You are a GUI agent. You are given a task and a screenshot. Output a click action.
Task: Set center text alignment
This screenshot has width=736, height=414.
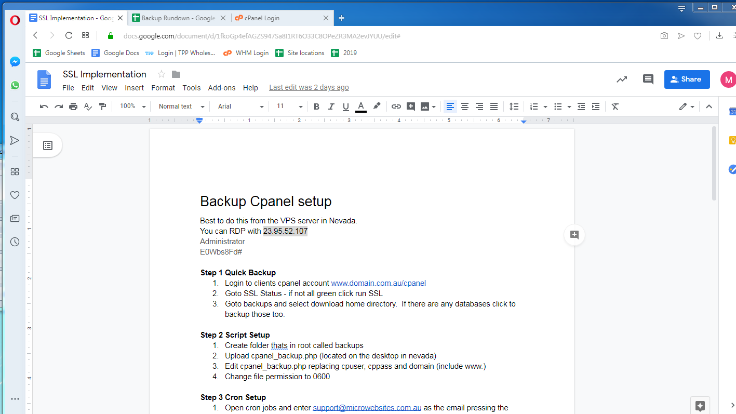coord(465,106)
